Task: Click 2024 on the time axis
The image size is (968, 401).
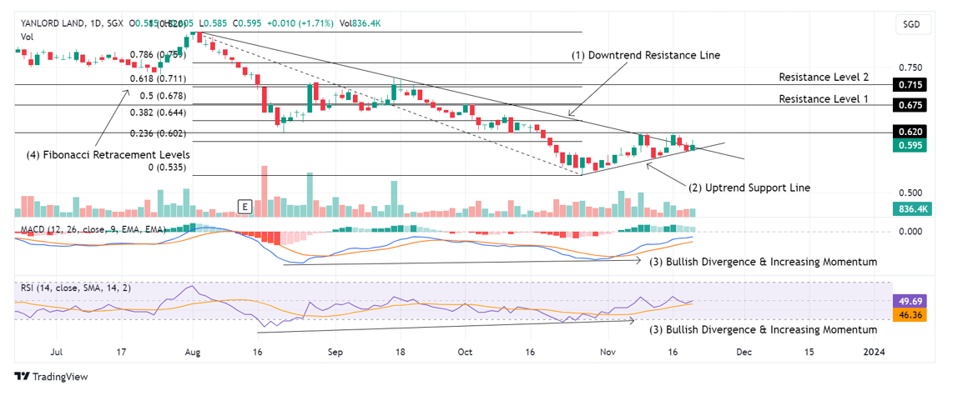Action: coord(874,352)
